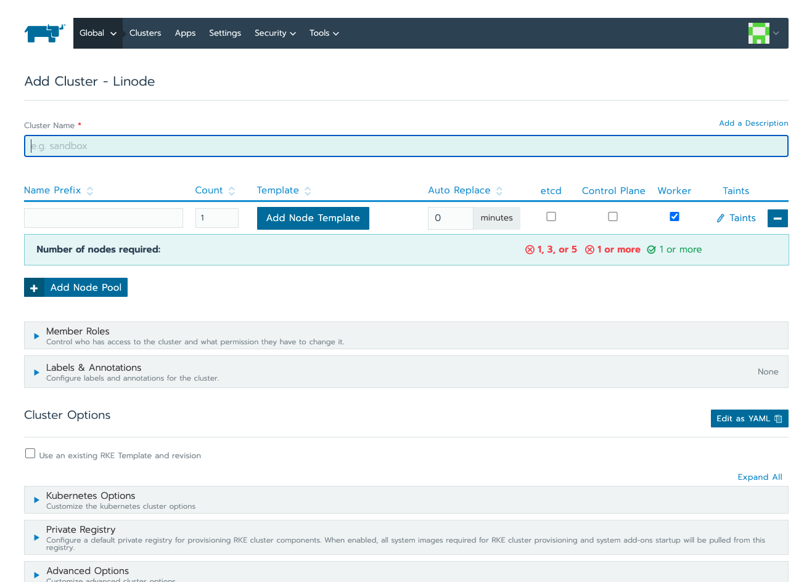Click the Add Node Template button
Image resolution: width=812 pixels, height=582 pixels.
(x=313, y=218)
